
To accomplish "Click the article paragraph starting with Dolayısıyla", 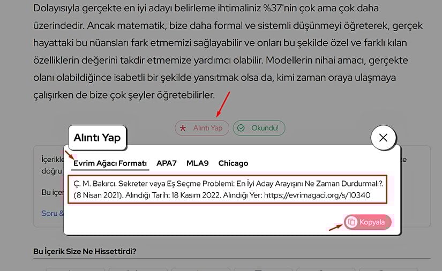I will point(228,51).
